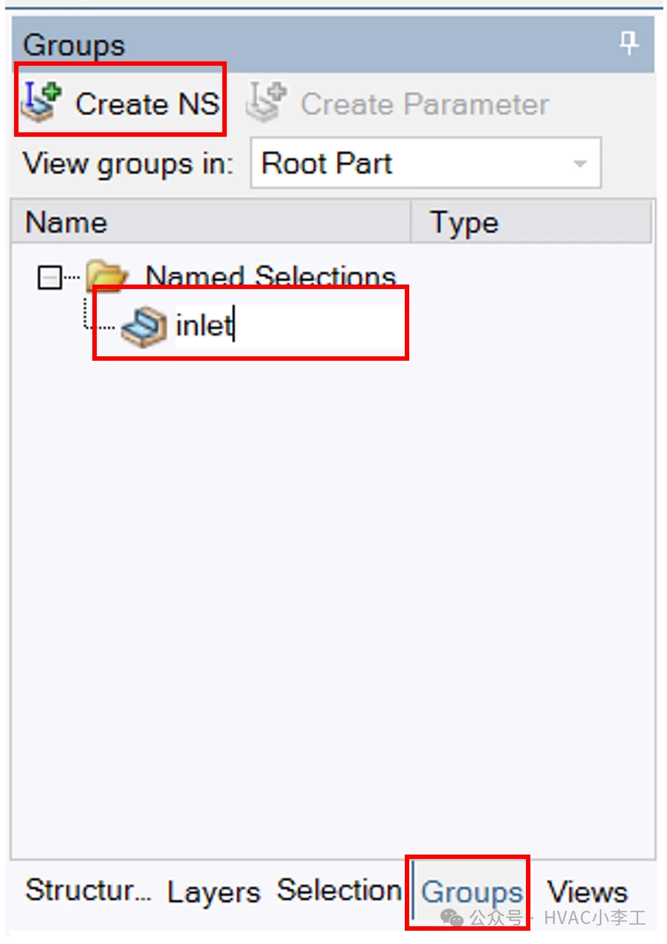The width and height of the screenshot is (667, 944).
Task: Pin the Groups panel with the pushpin icon
Action: (629, 44)
